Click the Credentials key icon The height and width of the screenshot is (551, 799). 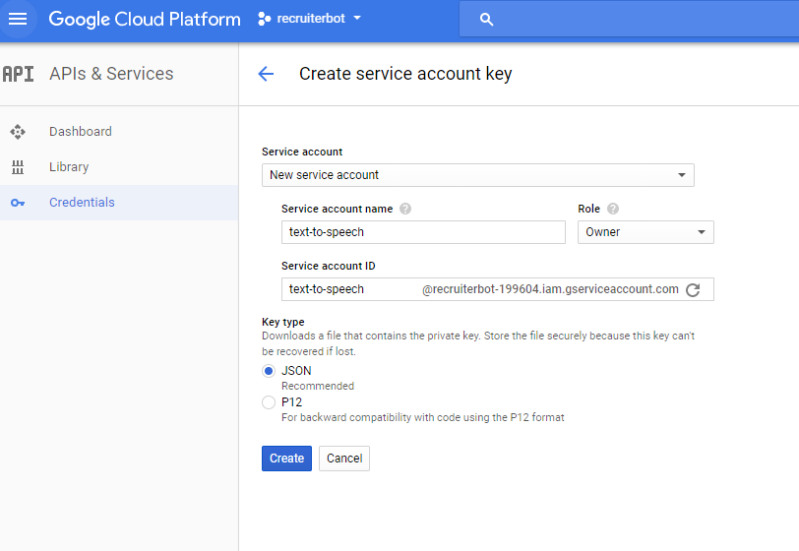click(18, 203)
